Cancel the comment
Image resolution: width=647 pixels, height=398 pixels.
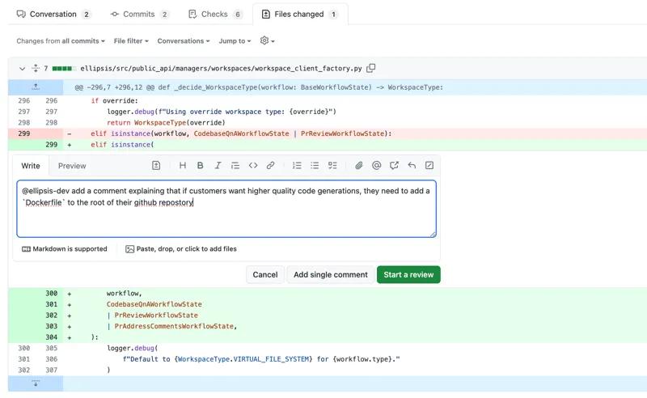click(x=265, y=274)
